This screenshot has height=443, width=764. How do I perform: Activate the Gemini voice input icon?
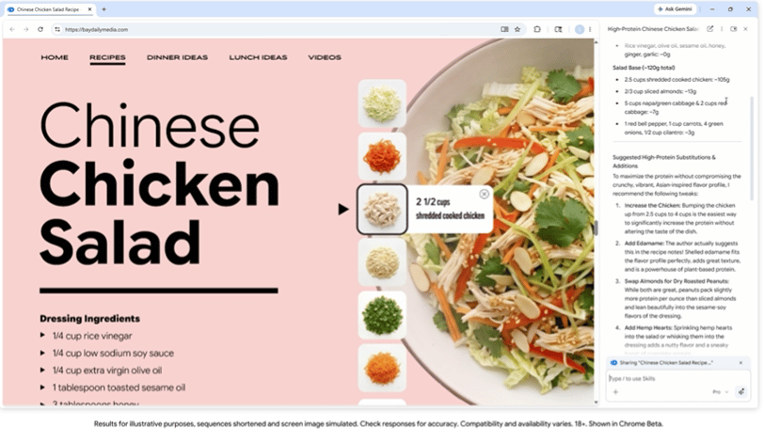(741, 391)
